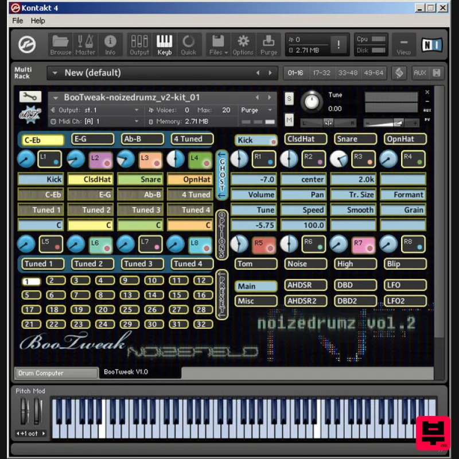Click the panic exclamation mark button
This screenshot has width=459, height=459.
coord(339,45)
